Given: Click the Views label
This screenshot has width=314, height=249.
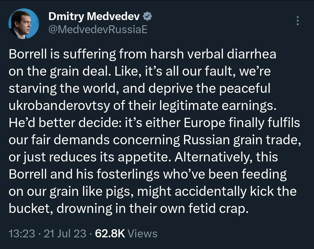Looking at the screenshot, I should 142,233.
